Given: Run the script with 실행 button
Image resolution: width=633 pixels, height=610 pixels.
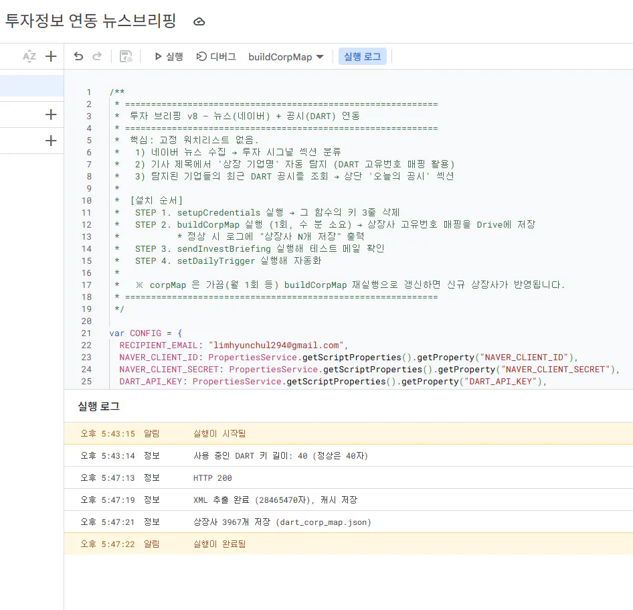Looking at the screenshot, I should point(169,56).
